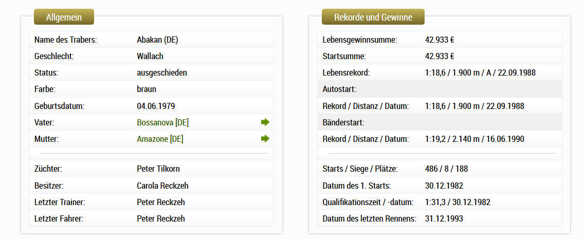584x239 pixels.
Task: Select the Rekorde und Gewinne header
Action: pyautogui.click(x=373, y=17)
